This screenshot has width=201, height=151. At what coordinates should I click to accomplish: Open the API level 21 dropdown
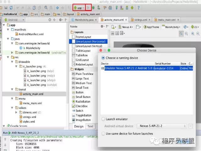click(x=195, y=27)
